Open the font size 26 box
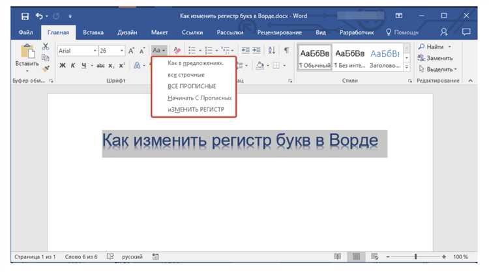Screen dimensions: 489x272 pos(111,51)
